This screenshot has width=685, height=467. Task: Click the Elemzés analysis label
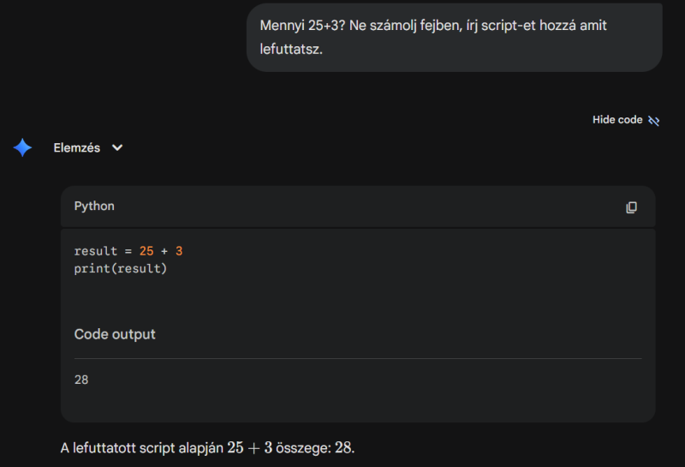(x=77, y=148)
